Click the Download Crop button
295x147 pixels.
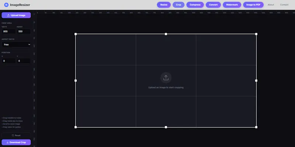point(16,142)
